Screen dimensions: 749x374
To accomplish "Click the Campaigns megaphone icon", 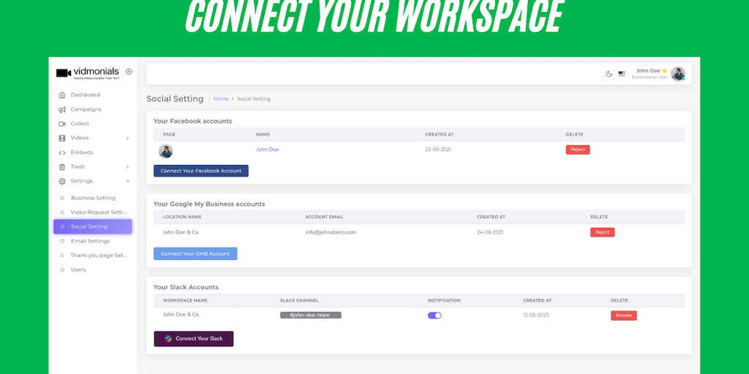I will pyautogui.click(x=61, y=110).
